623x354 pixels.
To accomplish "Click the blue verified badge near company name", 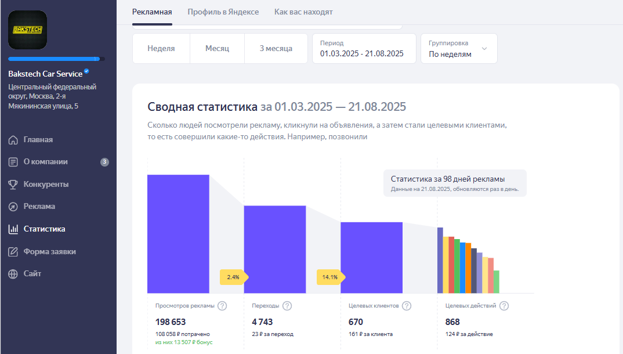I will (86, 71).
